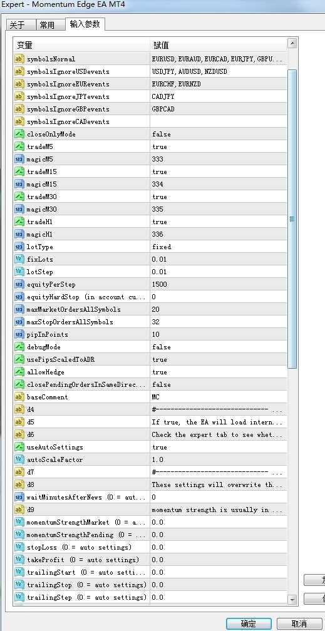Click the double-type icon next to autoScaleFactor
The image size is (325, 631).
(x=19, y=459)
